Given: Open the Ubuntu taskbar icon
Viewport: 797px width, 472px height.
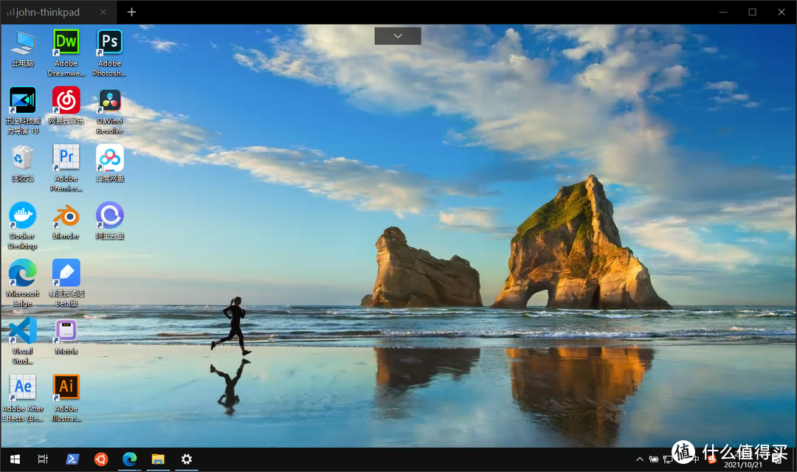Looking at the screenshot, I should click(x=100, y=459).
